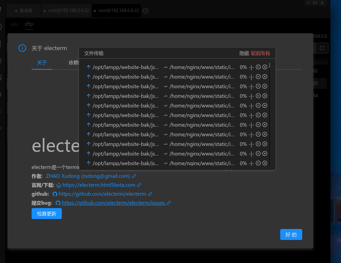This screenshot has width=341, height=263.
Task: Open the github.com/electerm/electerm link
Action: pyautogui.click(x=102, y=194)
